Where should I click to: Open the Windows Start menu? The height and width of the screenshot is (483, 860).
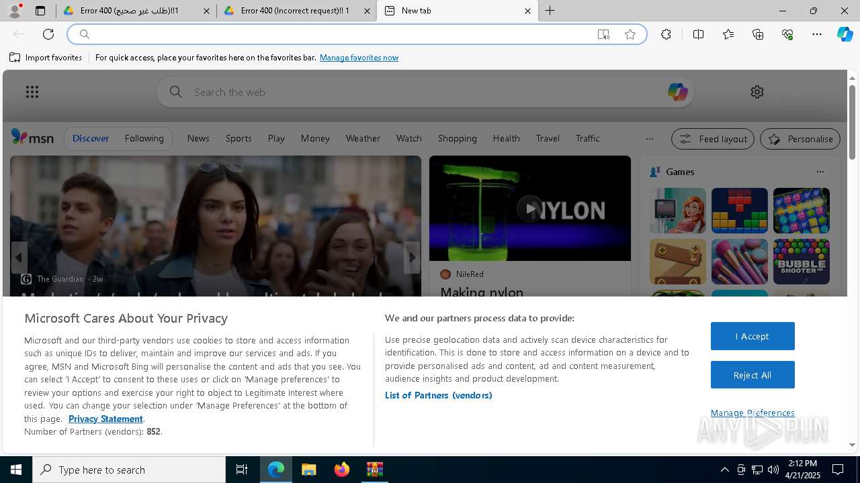coord(16,470)
